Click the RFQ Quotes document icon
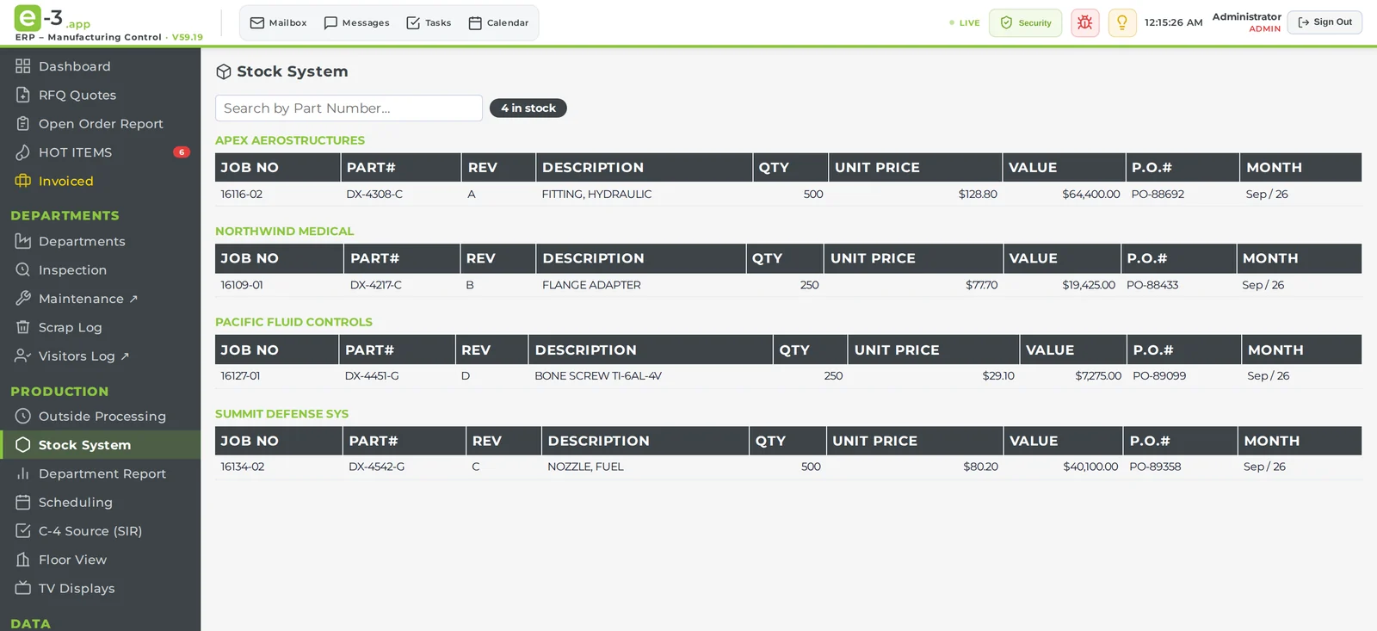Viewport: 1377px width, 631px height. pyautogui.click(x=23, y=95)
